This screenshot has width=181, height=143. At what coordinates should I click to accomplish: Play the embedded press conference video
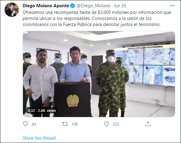coord(99,74)
